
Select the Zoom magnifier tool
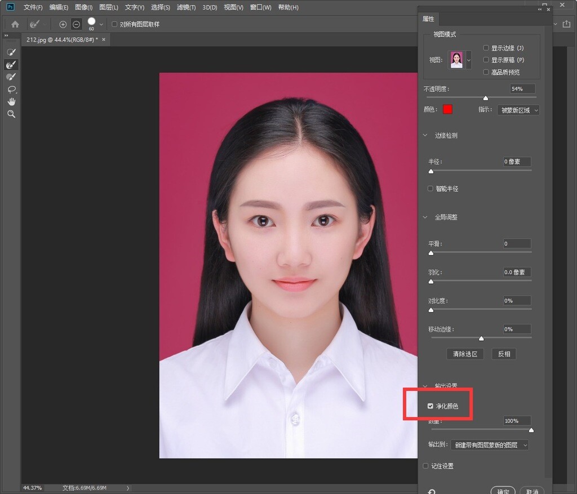11,114
